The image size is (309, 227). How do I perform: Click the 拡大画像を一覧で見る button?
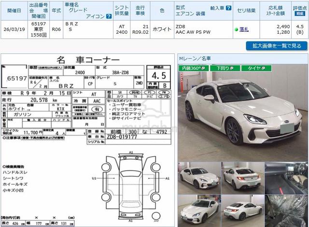tap(277, 46)
